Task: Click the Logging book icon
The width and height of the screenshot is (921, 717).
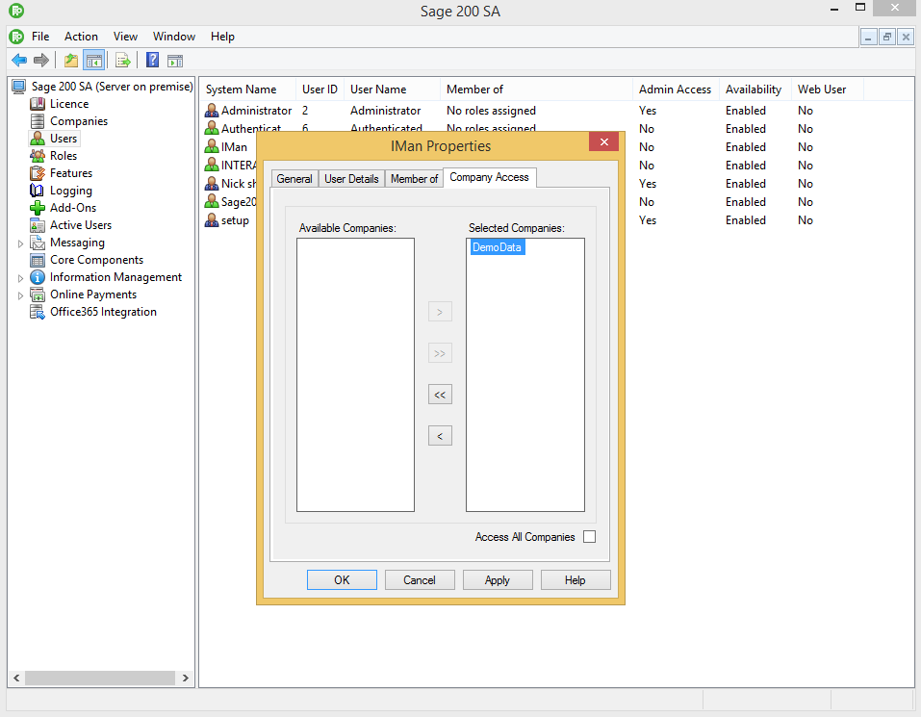Action: [38, 191]
